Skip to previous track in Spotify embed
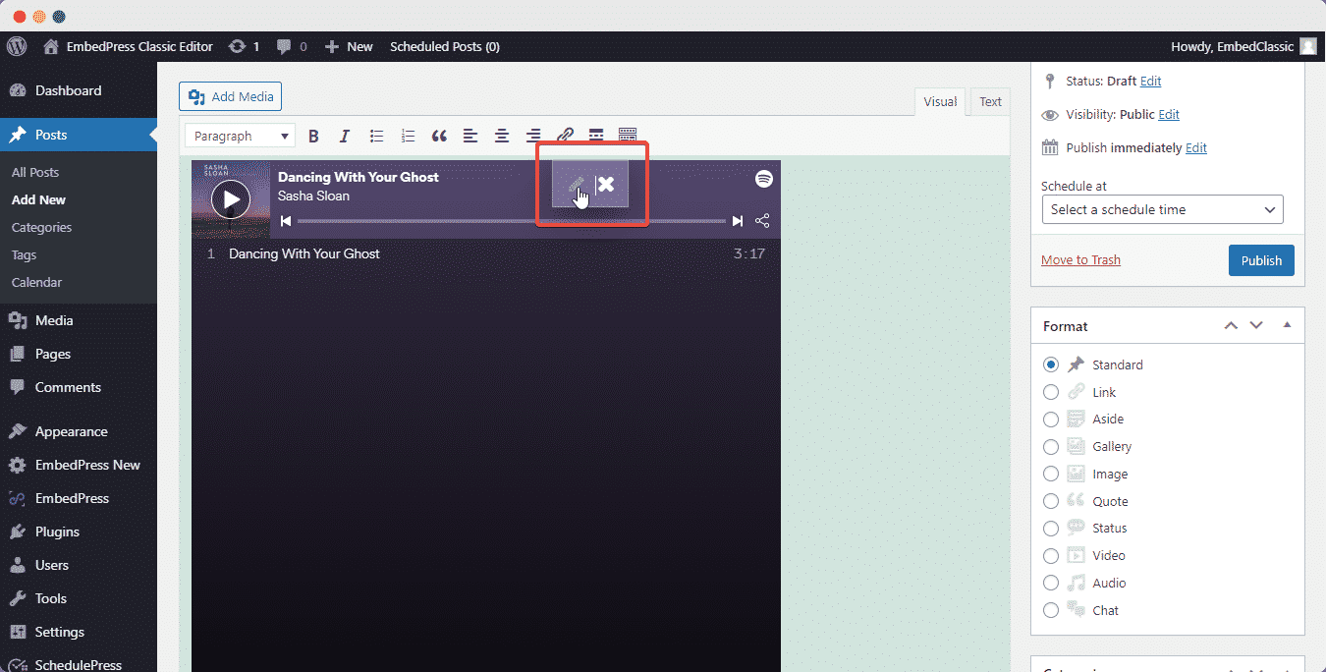The width and height of the screenshot is (1326, 672). tap(286, 221)
